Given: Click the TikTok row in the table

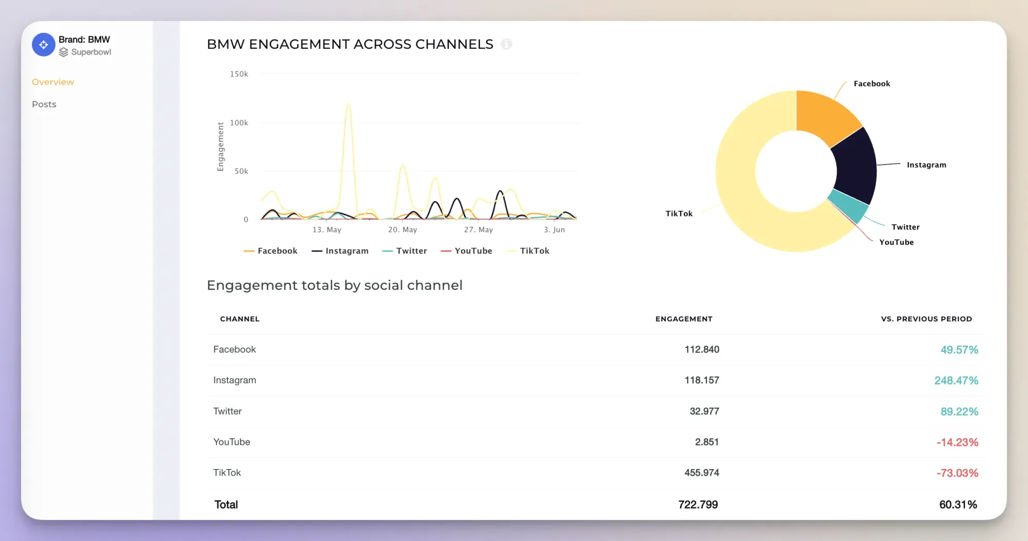Looking at the screenshot, I should point(596,473).
